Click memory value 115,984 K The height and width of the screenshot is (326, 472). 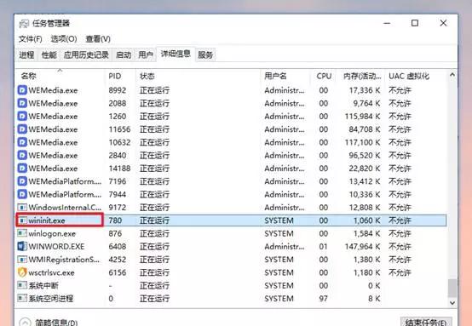[362, 117]
